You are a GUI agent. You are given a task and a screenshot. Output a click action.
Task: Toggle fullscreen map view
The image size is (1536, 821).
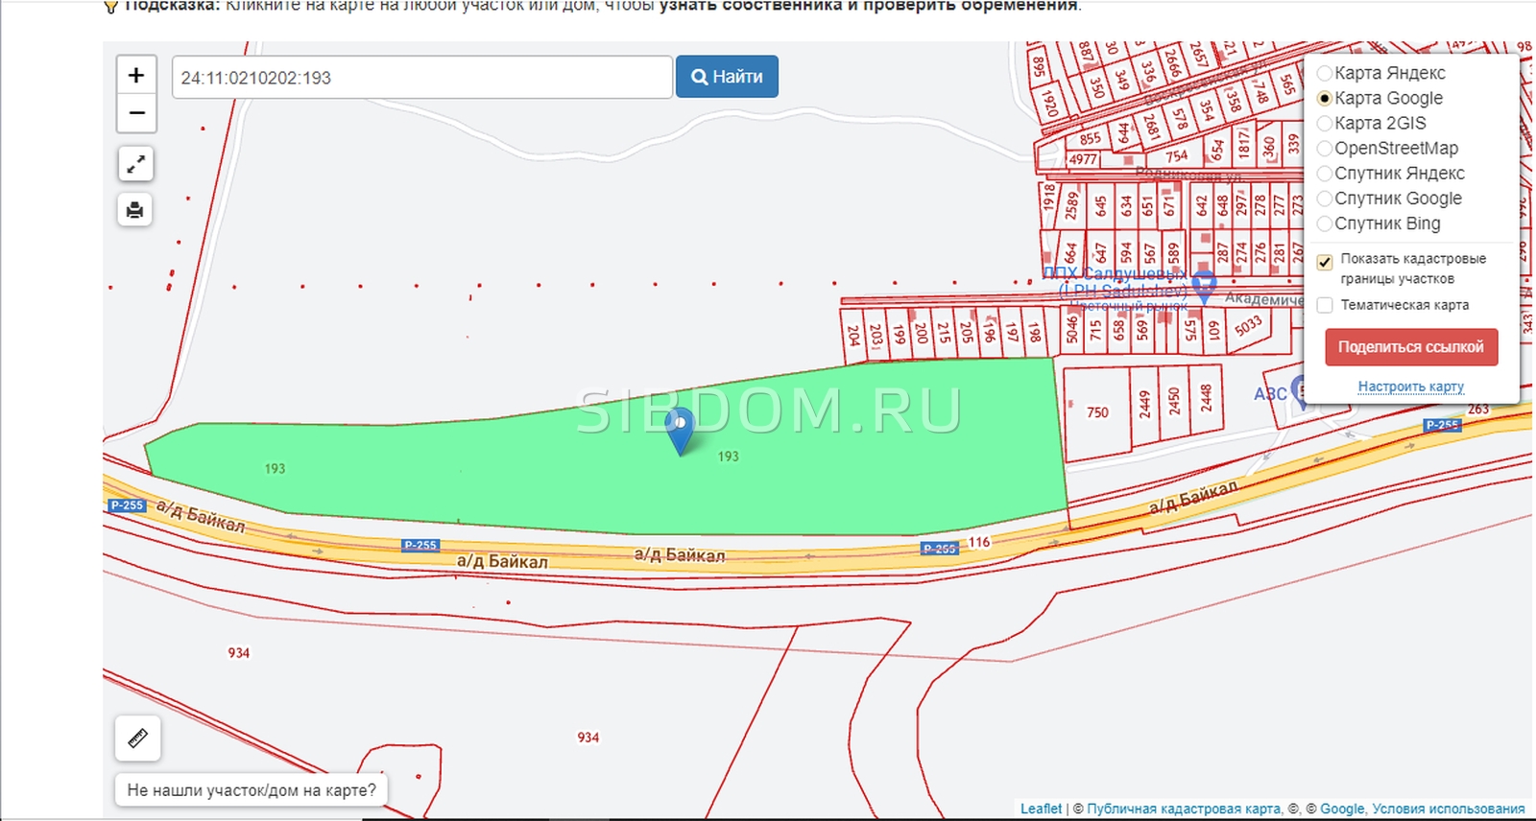click(135, 164)
